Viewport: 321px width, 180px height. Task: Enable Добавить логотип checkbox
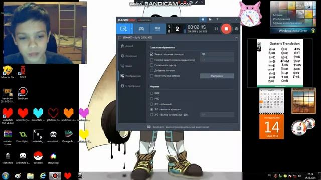[x=151, y=71]
